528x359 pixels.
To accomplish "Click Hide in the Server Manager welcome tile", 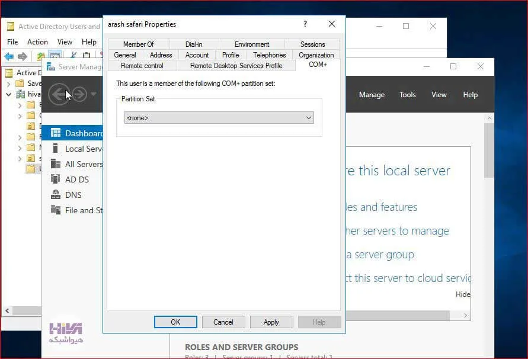I will point(463,294).
